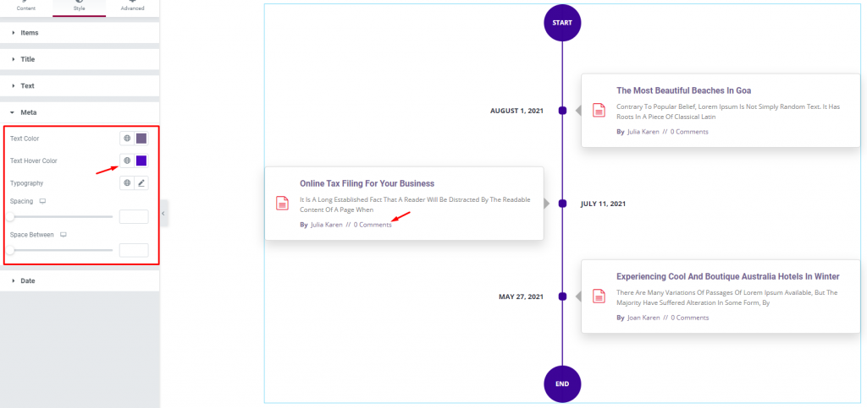Image resolution: width=867 pixels, height=408 pixels.
Task: Open the Online Tax Filing For Your Business post
Action: pyautogui.click(x=367, y=183)
